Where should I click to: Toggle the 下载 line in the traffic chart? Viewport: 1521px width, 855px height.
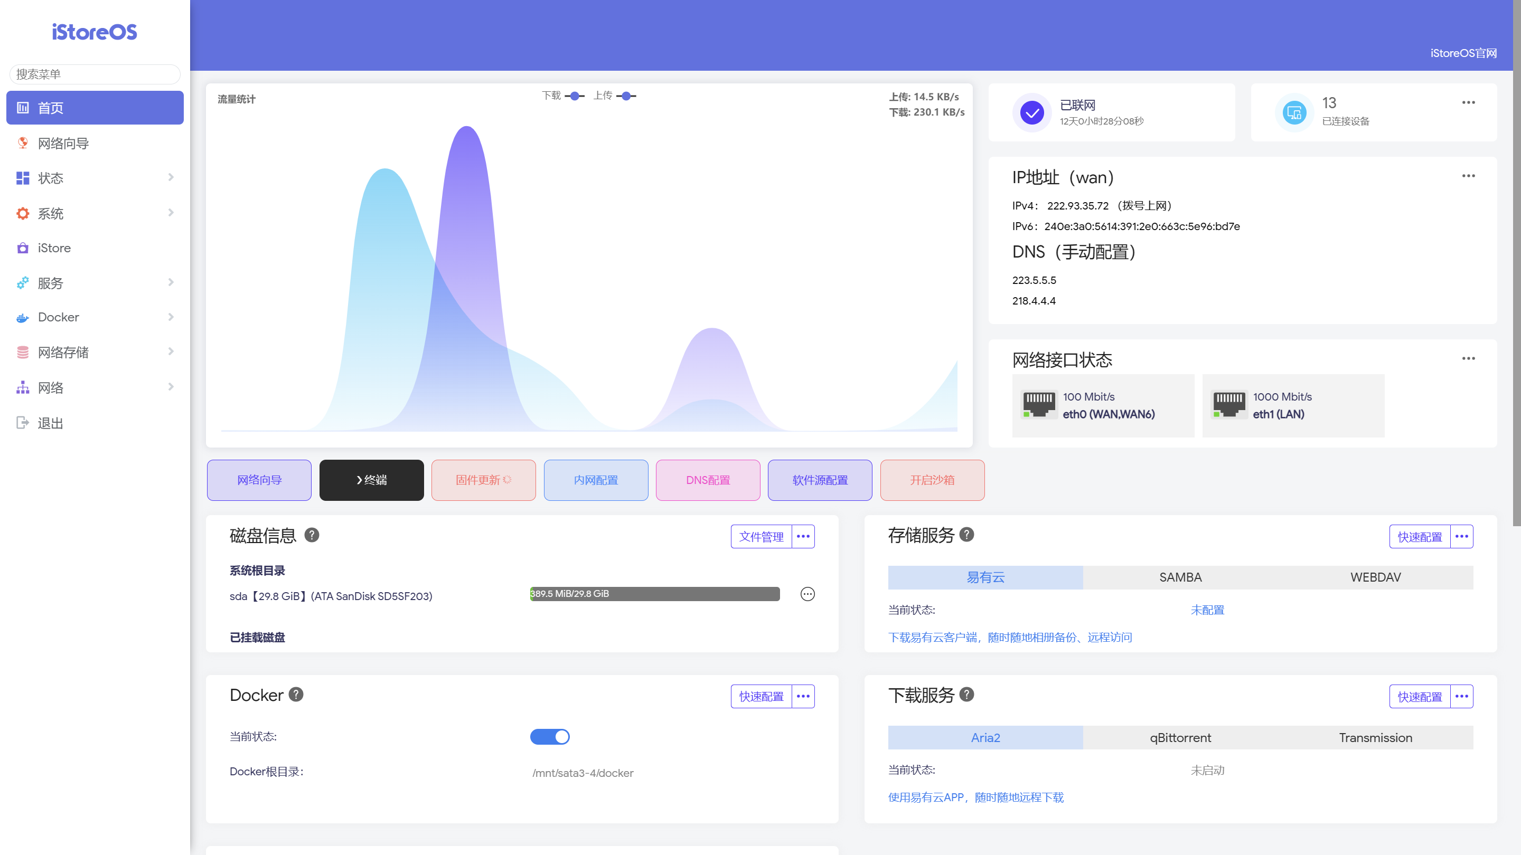coord(574,96)
